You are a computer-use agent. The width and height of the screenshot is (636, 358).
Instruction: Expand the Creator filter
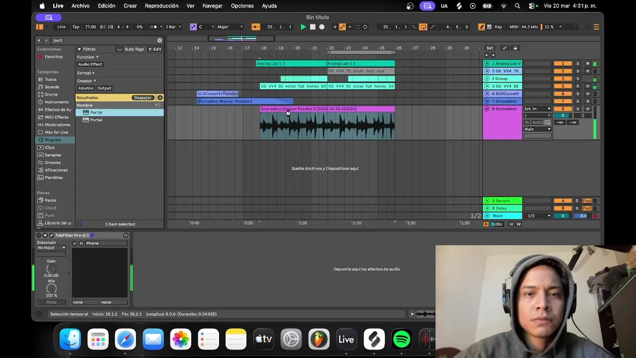tap(86, 81)
